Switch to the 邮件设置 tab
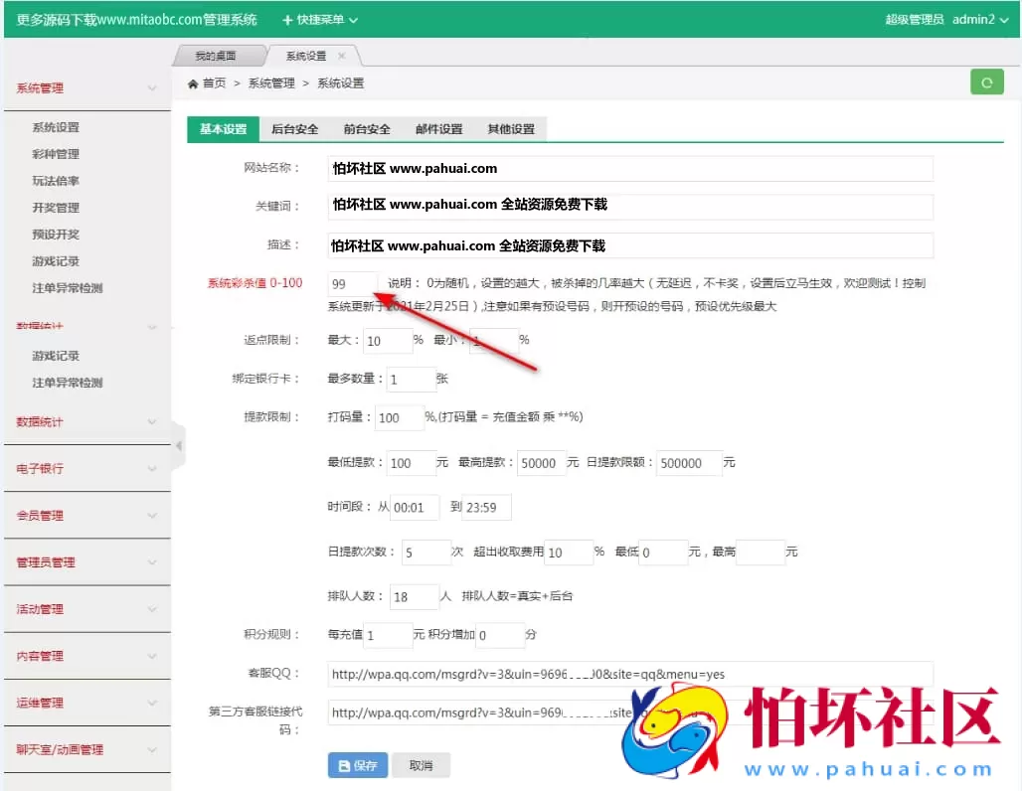The image size is (1022, 791). 437,129
